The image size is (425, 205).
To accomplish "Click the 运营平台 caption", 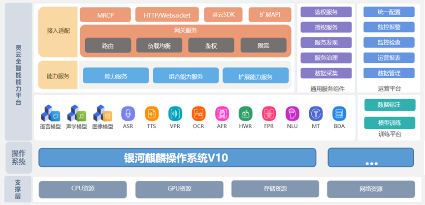I will (x=389, y=88).
